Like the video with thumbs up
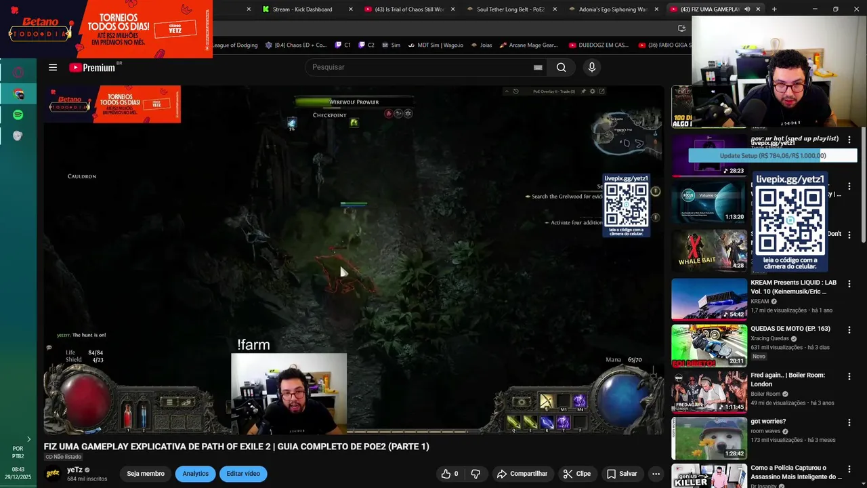The width and height of the screenshot is (867, 488). pos(450,474)
